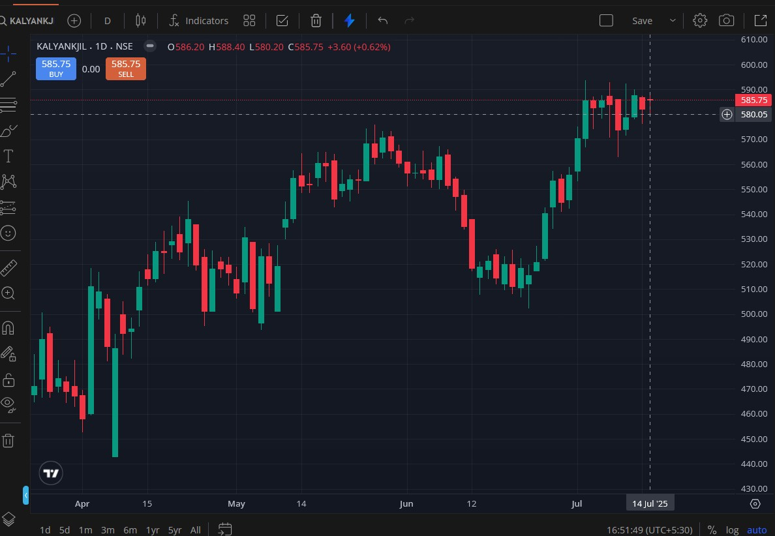Screen dimensions: 775x536
Task: Open the candlestick chart style selector
Action: coord(141,21)
